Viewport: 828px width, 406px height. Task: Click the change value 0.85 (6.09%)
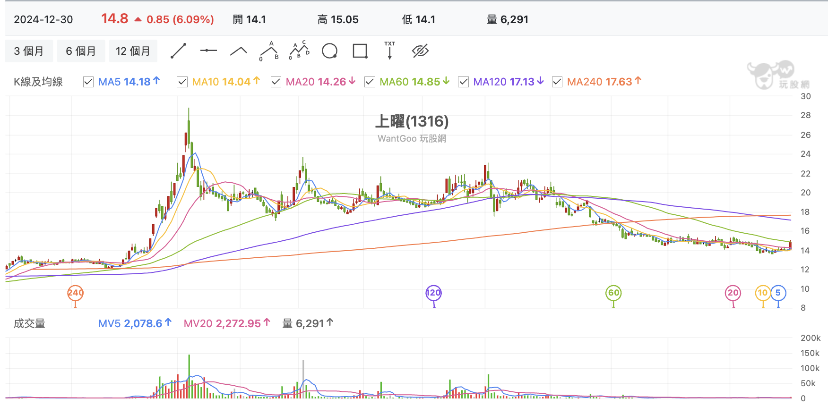click(x=180, y=20)
